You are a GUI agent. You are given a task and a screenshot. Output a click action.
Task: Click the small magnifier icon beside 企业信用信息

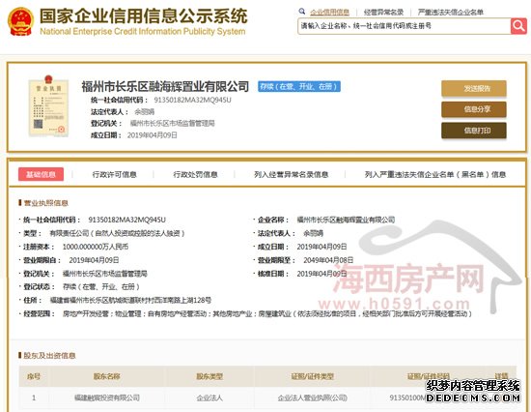(302, 12)
